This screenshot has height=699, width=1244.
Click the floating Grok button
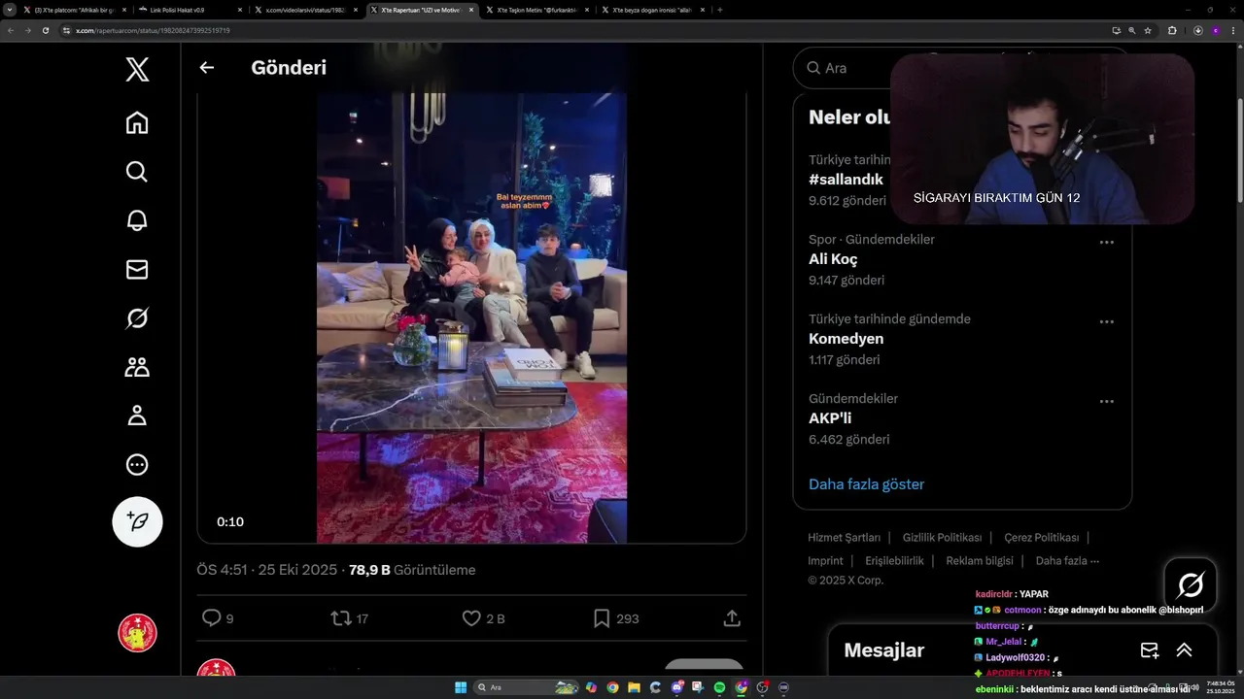(1191, 584)
